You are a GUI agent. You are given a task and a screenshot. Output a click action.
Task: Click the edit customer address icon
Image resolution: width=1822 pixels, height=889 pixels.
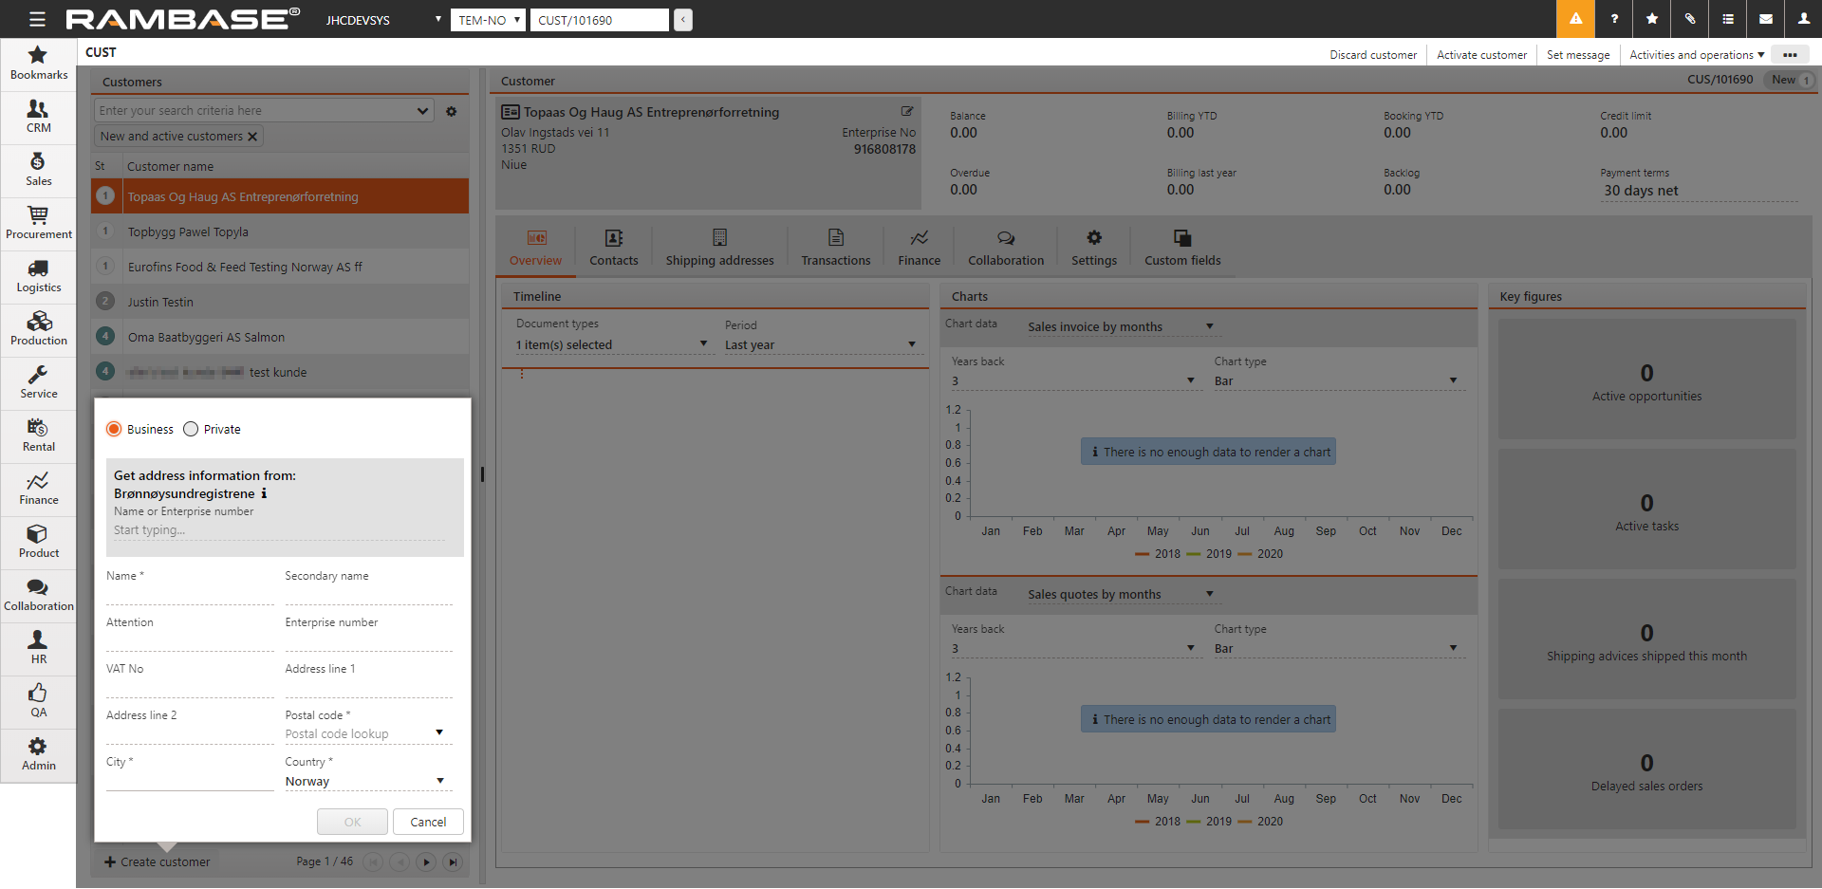pos(906,112)
